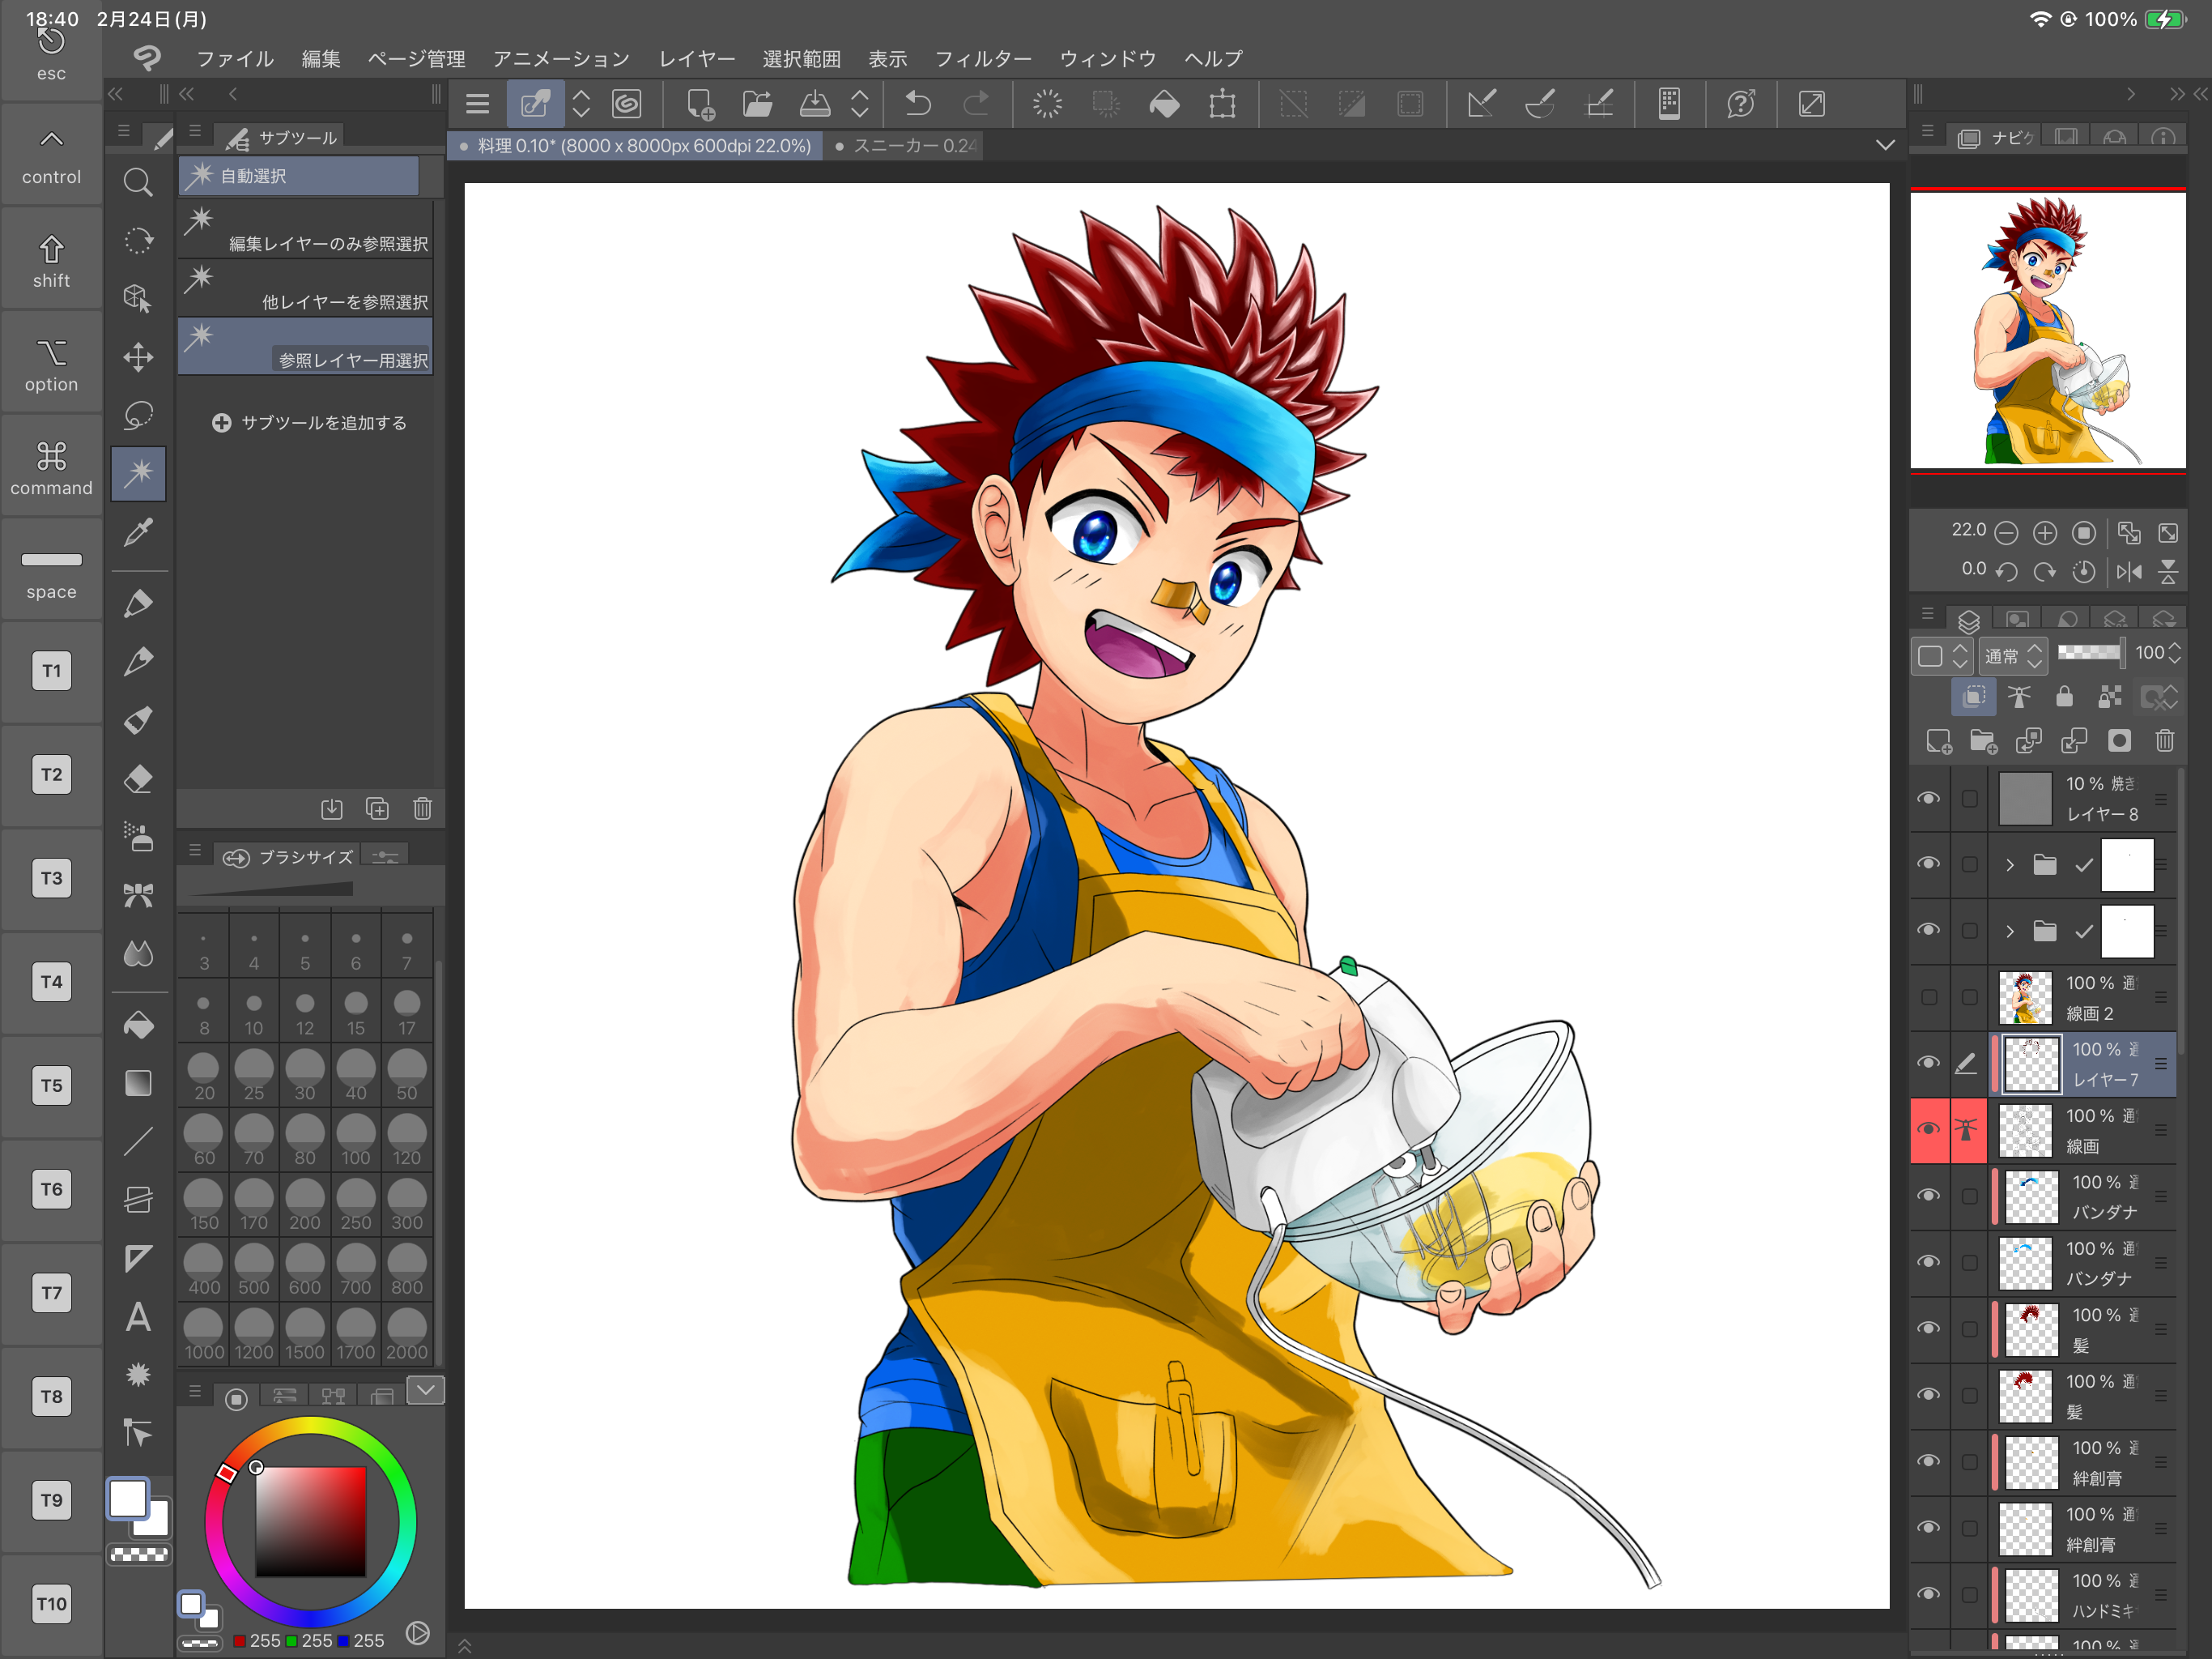Hide the レイヤー7 layer
The image size is (2212, 1659).
(1928, 1063)
